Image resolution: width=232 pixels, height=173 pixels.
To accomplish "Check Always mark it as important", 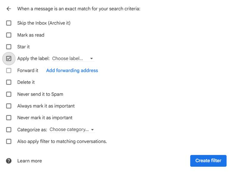I will (9, 106).
